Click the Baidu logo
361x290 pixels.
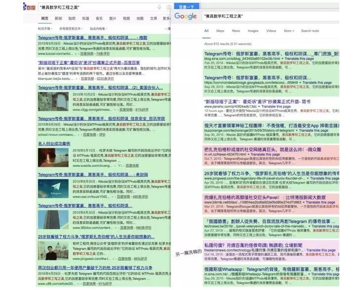pos(29,7)
